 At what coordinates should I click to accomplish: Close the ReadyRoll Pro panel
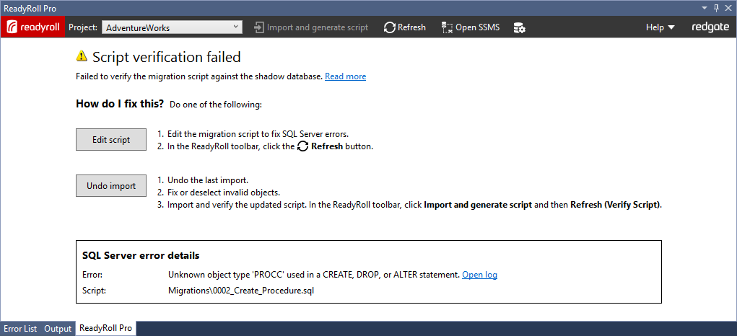click(728, 7)
